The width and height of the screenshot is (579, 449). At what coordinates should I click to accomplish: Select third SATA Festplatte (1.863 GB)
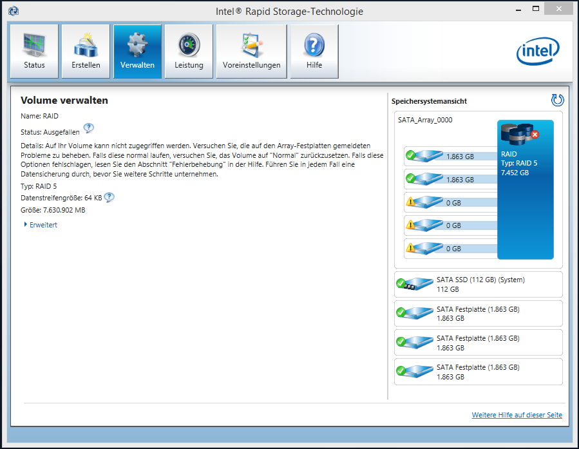click(478, 372)
